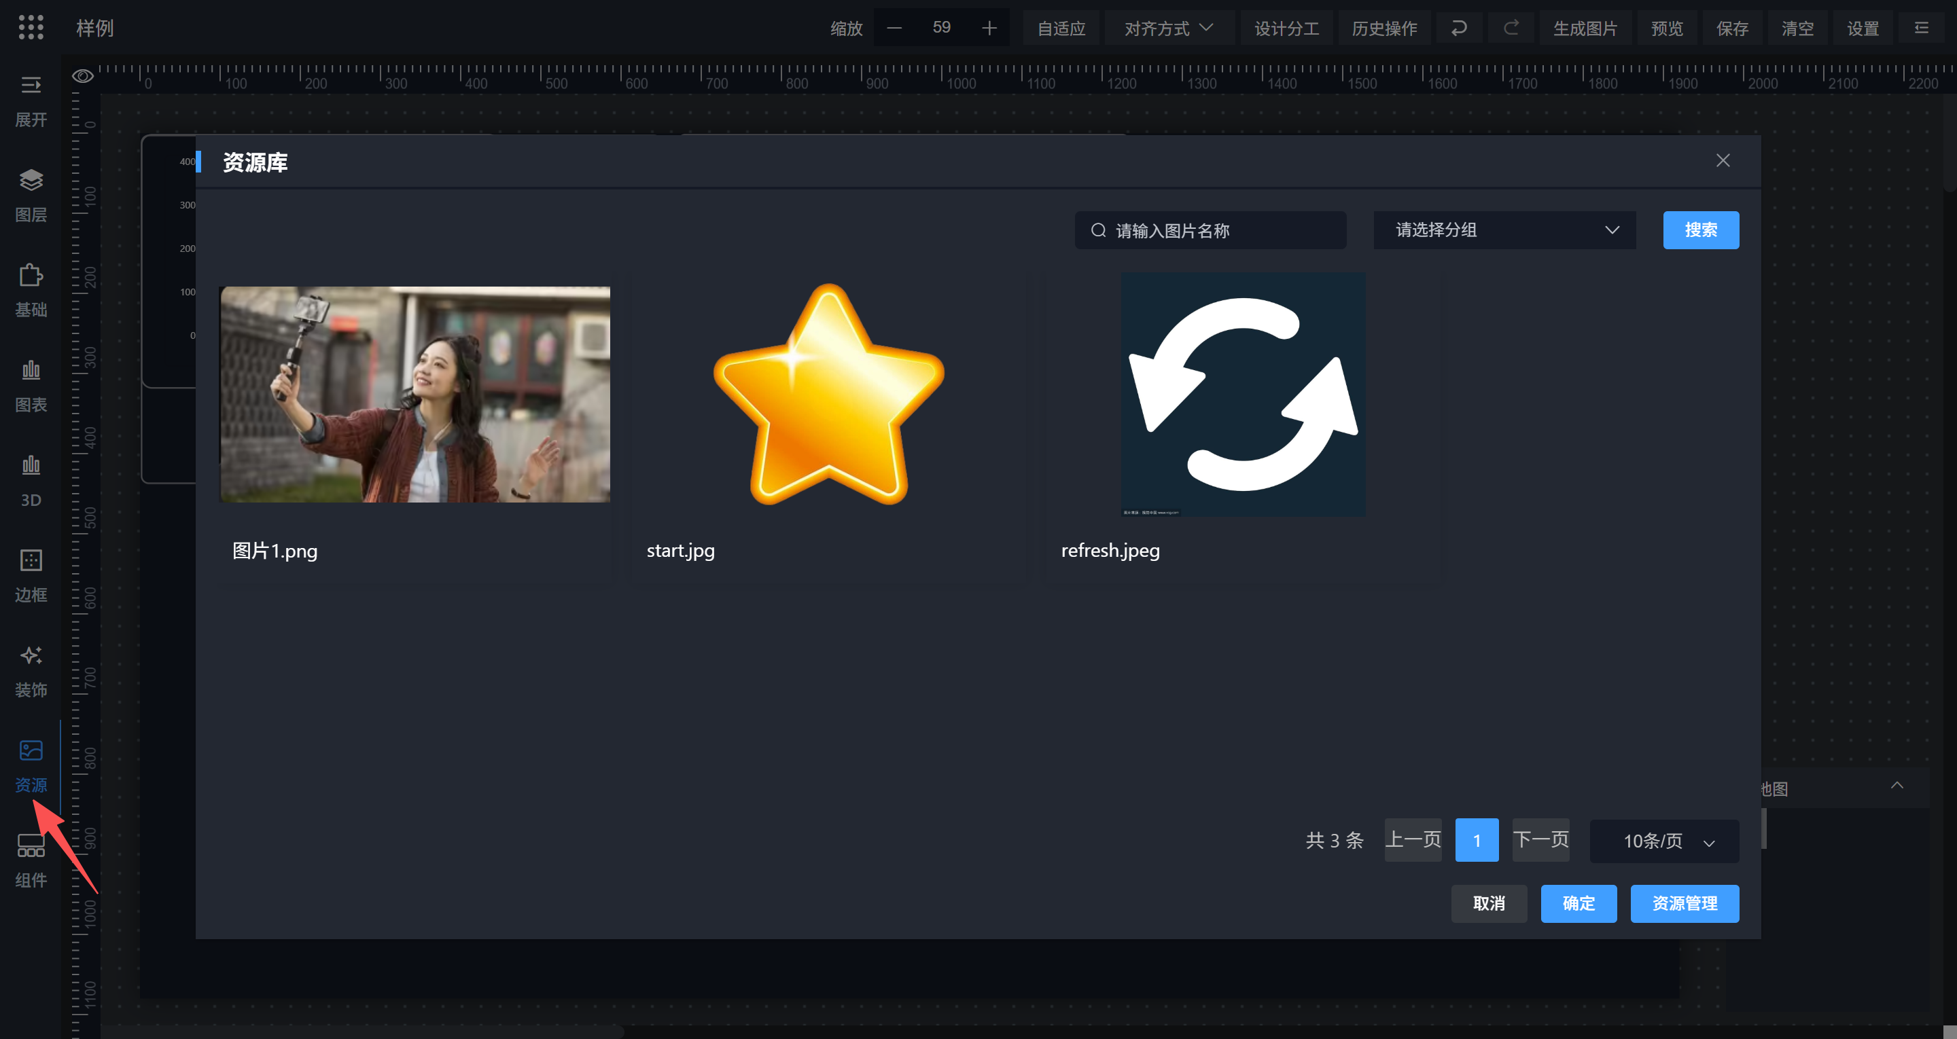Open the 组件 components icon
Viewport: 1957px width, 1039px height.
tap(31, 845)
